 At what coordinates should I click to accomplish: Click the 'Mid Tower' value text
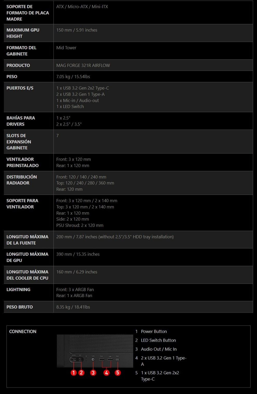pos(66,48)
